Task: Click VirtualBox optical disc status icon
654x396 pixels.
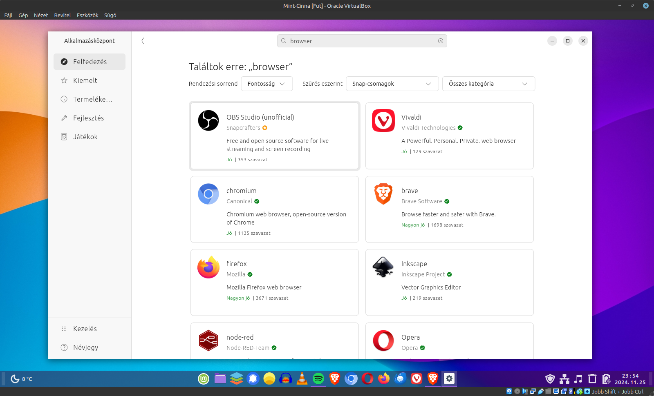Action: (517, 391)
